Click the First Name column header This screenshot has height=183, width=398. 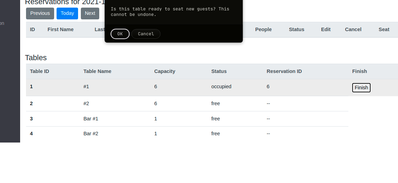[60, 30]
